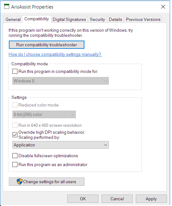Uncheck Override high DPI scaling behavior
The image size is (172, 206).
click(15, 135)
